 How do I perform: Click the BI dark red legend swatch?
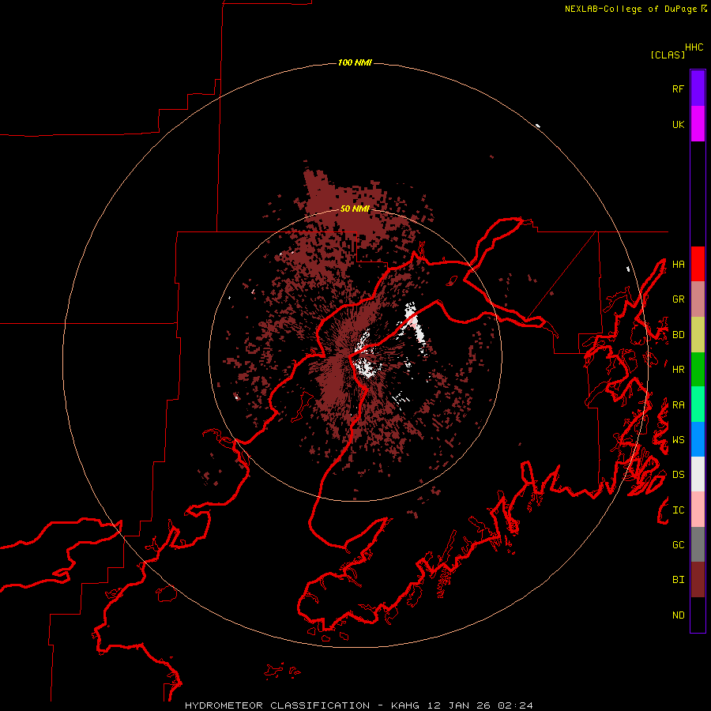(x=698, y=580)
